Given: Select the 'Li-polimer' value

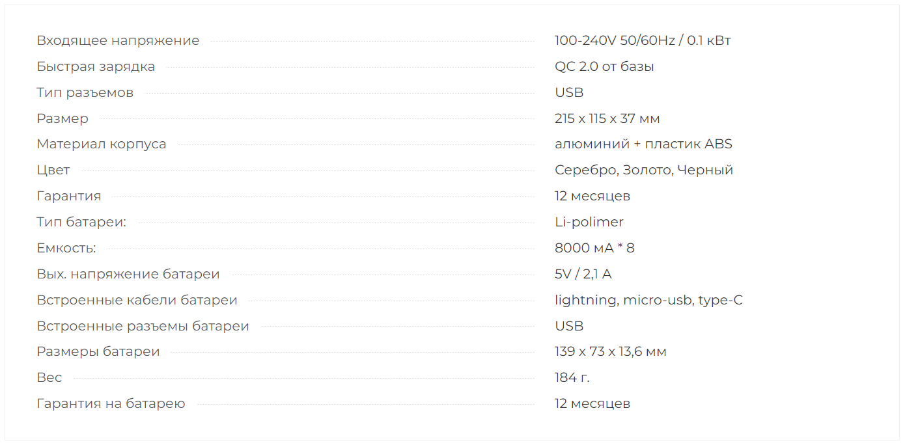Looking at the screenshot, I should (x=589, y=222).
